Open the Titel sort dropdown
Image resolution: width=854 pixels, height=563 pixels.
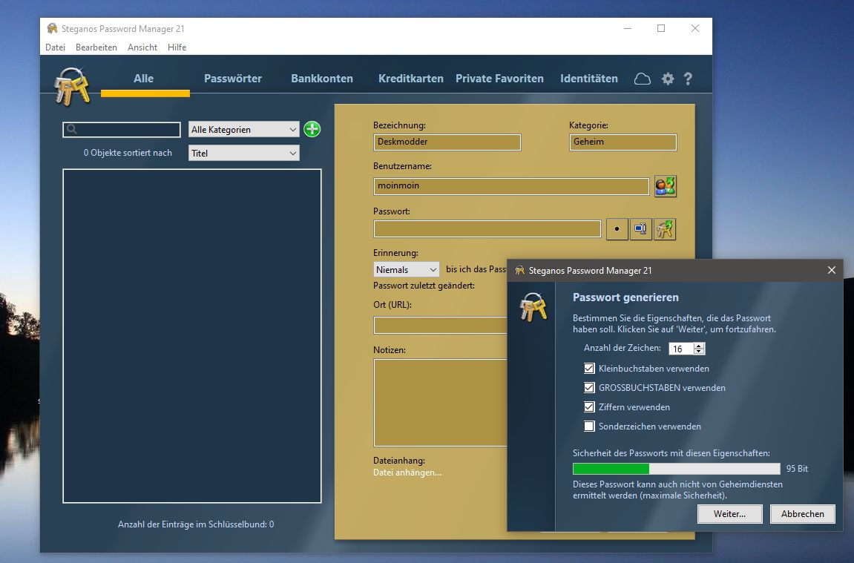pos(243,153)
